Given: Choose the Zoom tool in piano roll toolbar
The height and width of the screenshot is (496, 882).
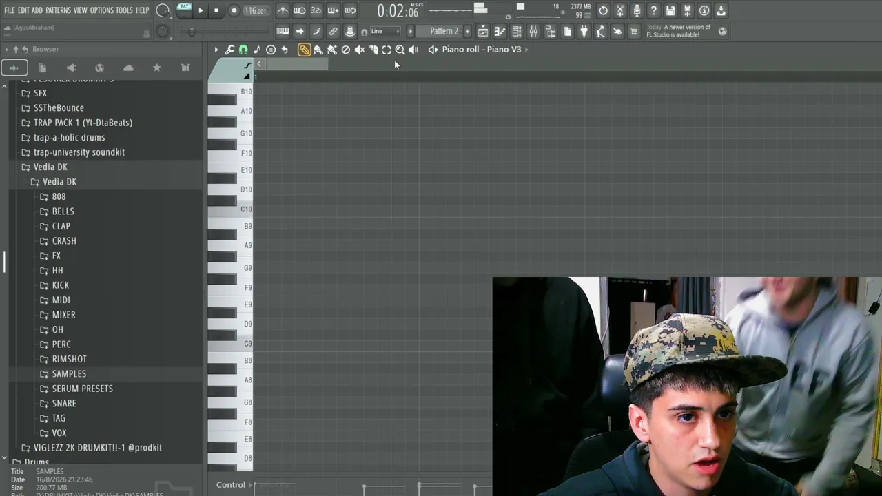Looking at the screenshot, I should (400, 50).
